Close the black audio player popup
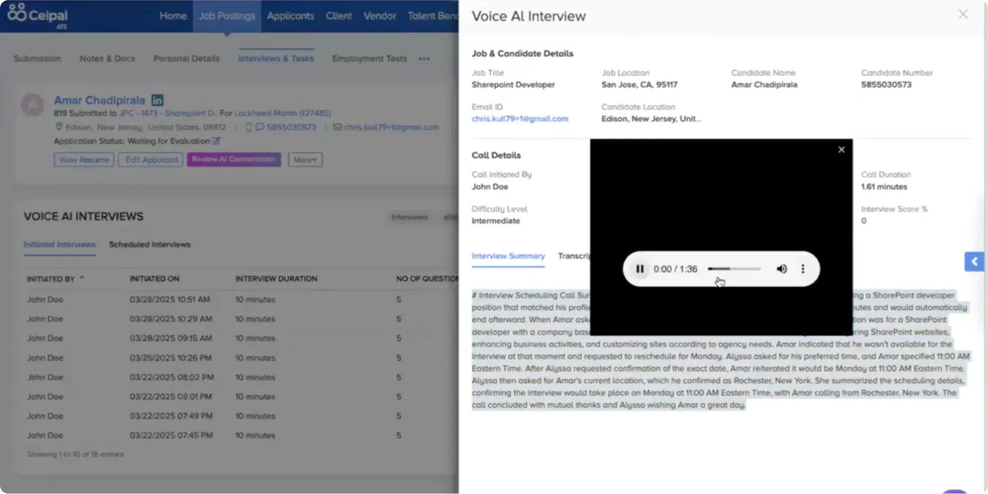The image size is (988, 494). (x=841, y=150)
